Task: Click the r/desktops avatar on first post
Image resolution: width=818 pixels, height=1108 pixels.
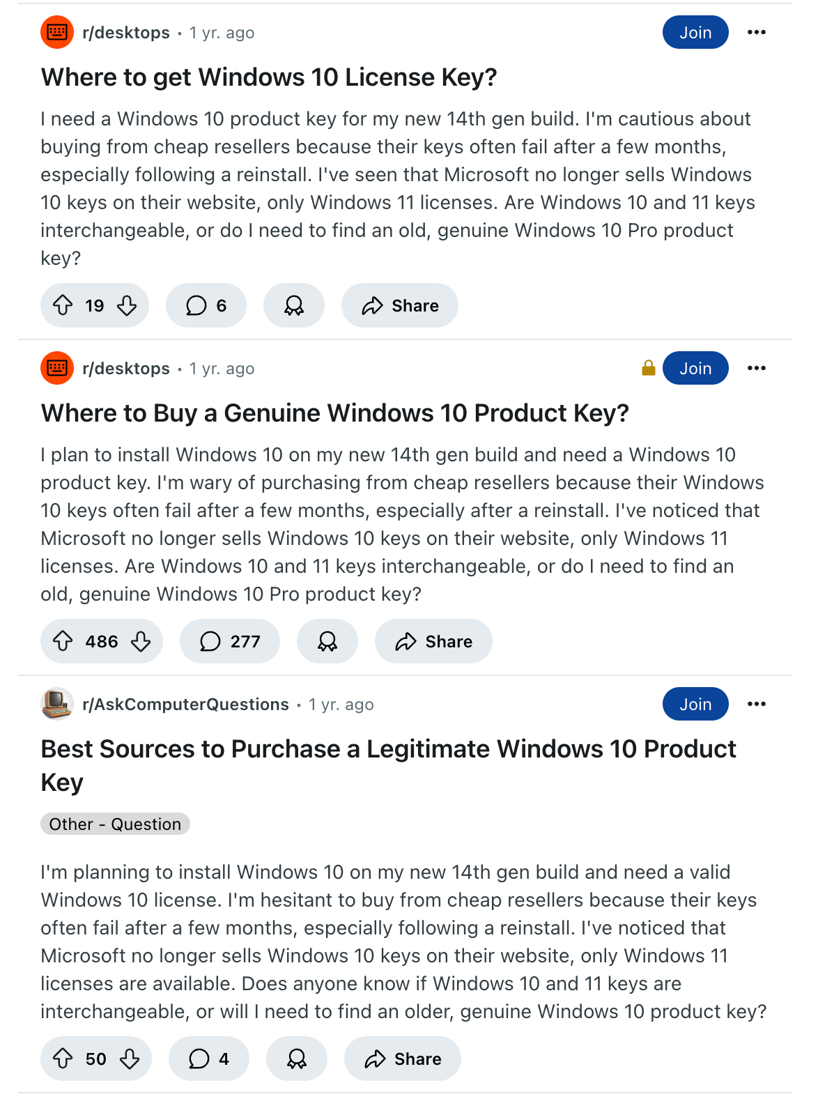Action: tap(57, 32)
